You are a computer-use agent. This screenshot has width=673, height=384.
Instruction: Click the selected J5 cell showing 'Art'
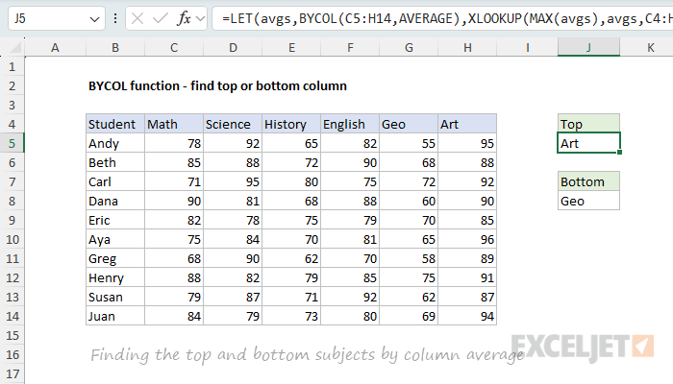pyautogui.click(x=588, y=143)
